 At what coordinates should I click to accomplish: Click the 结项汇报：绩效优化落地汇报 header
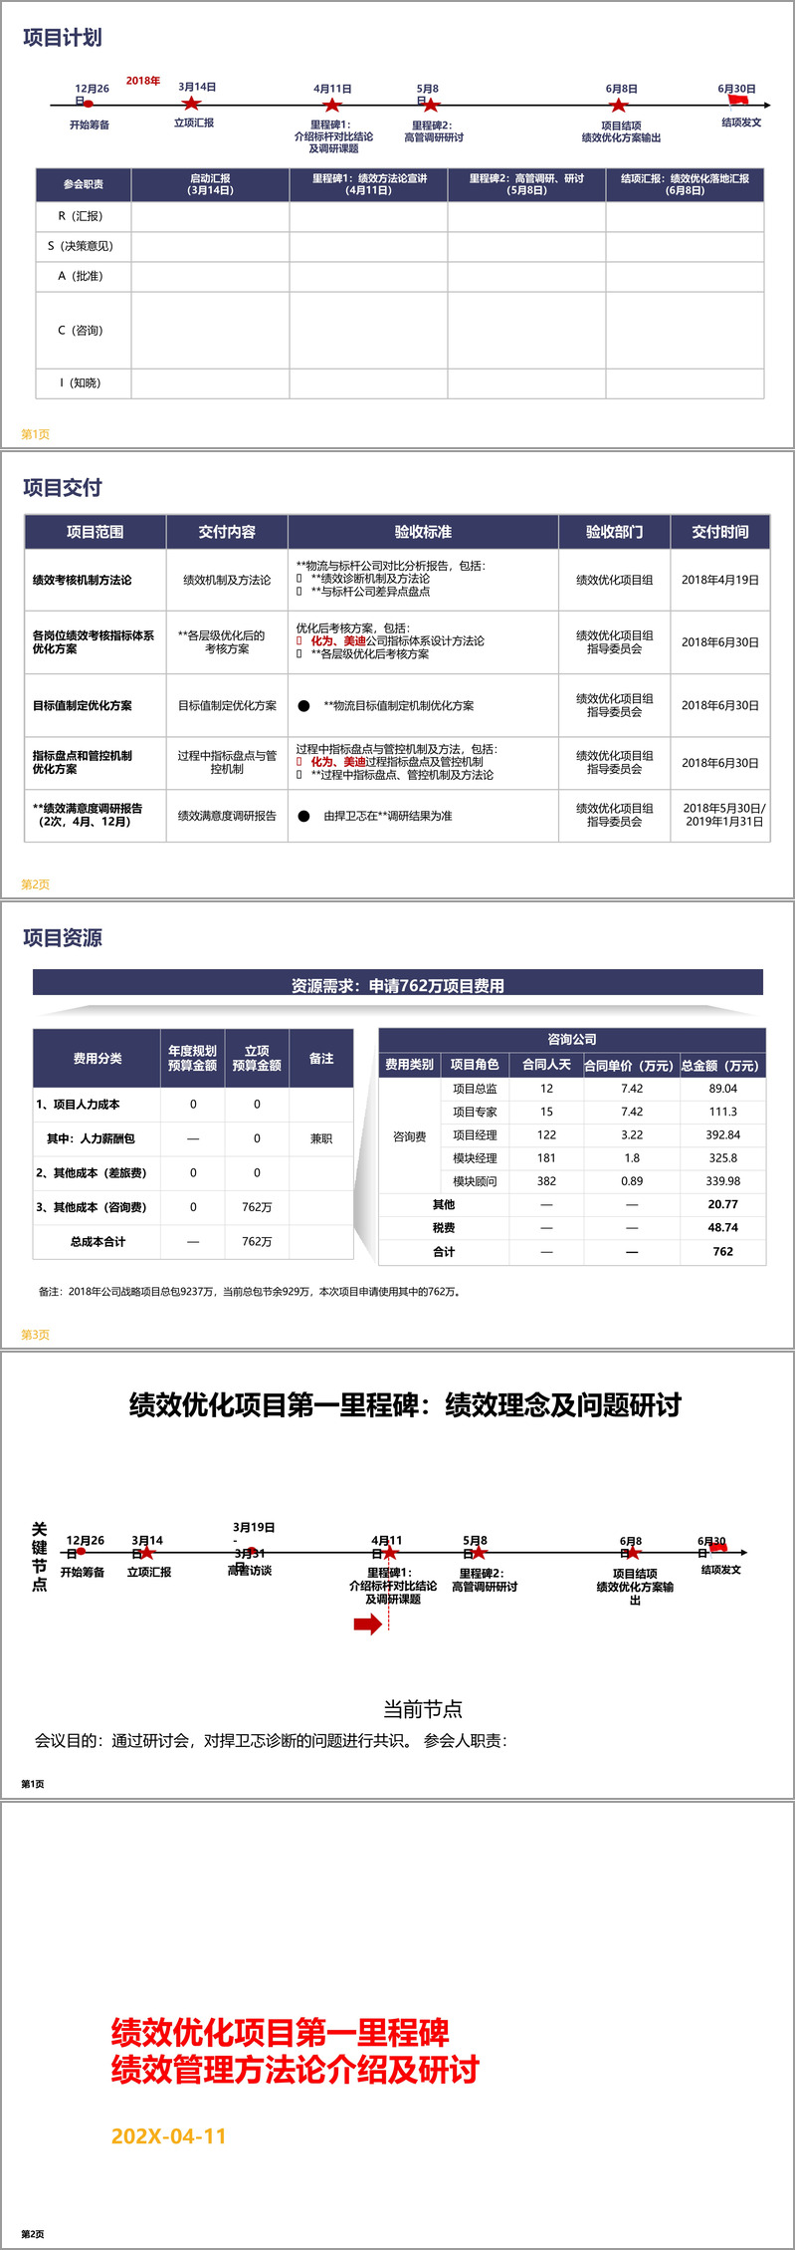click(x=685, y=184)
